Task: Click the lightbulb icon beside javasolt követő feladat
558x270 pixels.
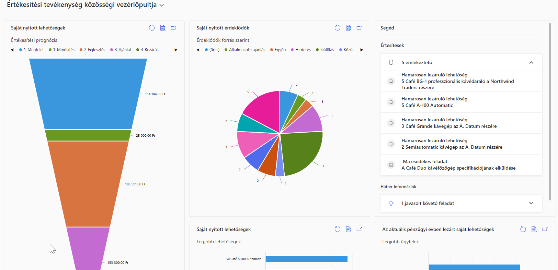Action: (391, 203)
